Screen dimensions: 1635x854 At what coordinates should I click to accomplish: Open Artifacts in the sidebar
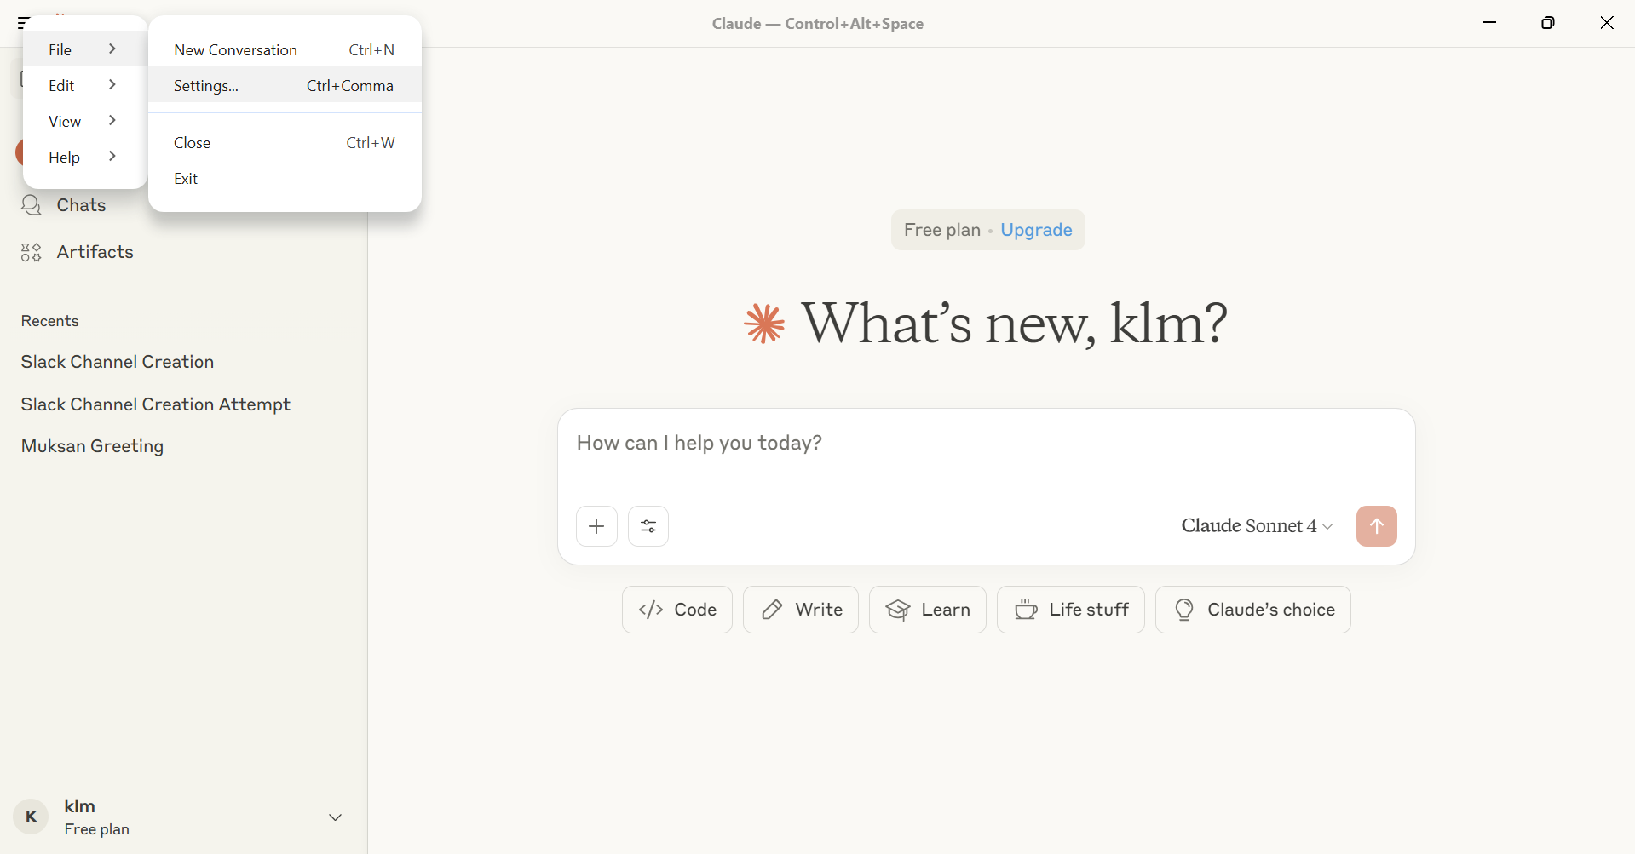[95, 252]
